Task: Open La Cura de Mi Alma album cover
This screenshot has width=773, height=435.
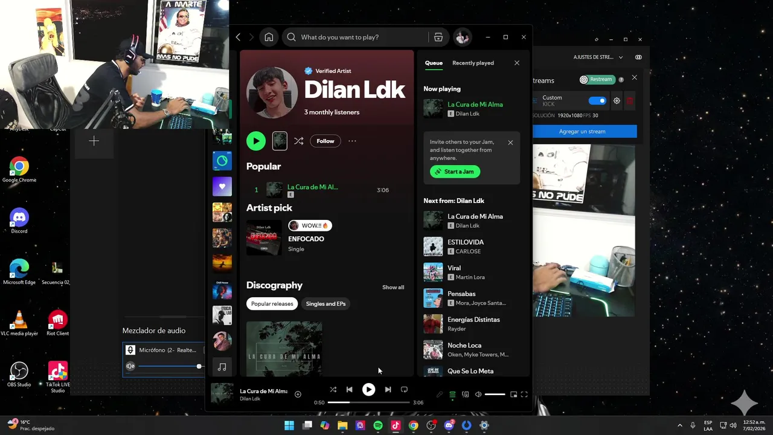Action: (284, 349)
